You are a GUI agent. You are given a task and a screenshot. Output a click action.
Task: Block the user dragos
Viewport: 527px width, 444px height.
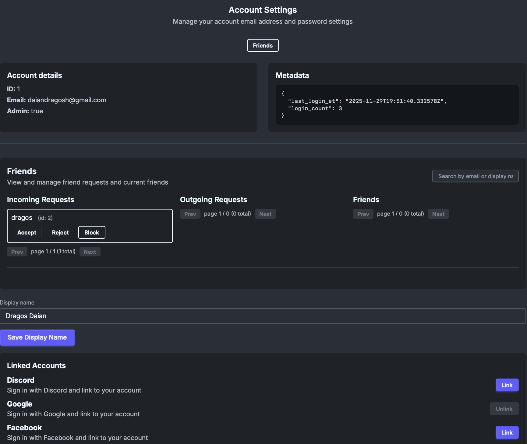(x=92, y=232)
